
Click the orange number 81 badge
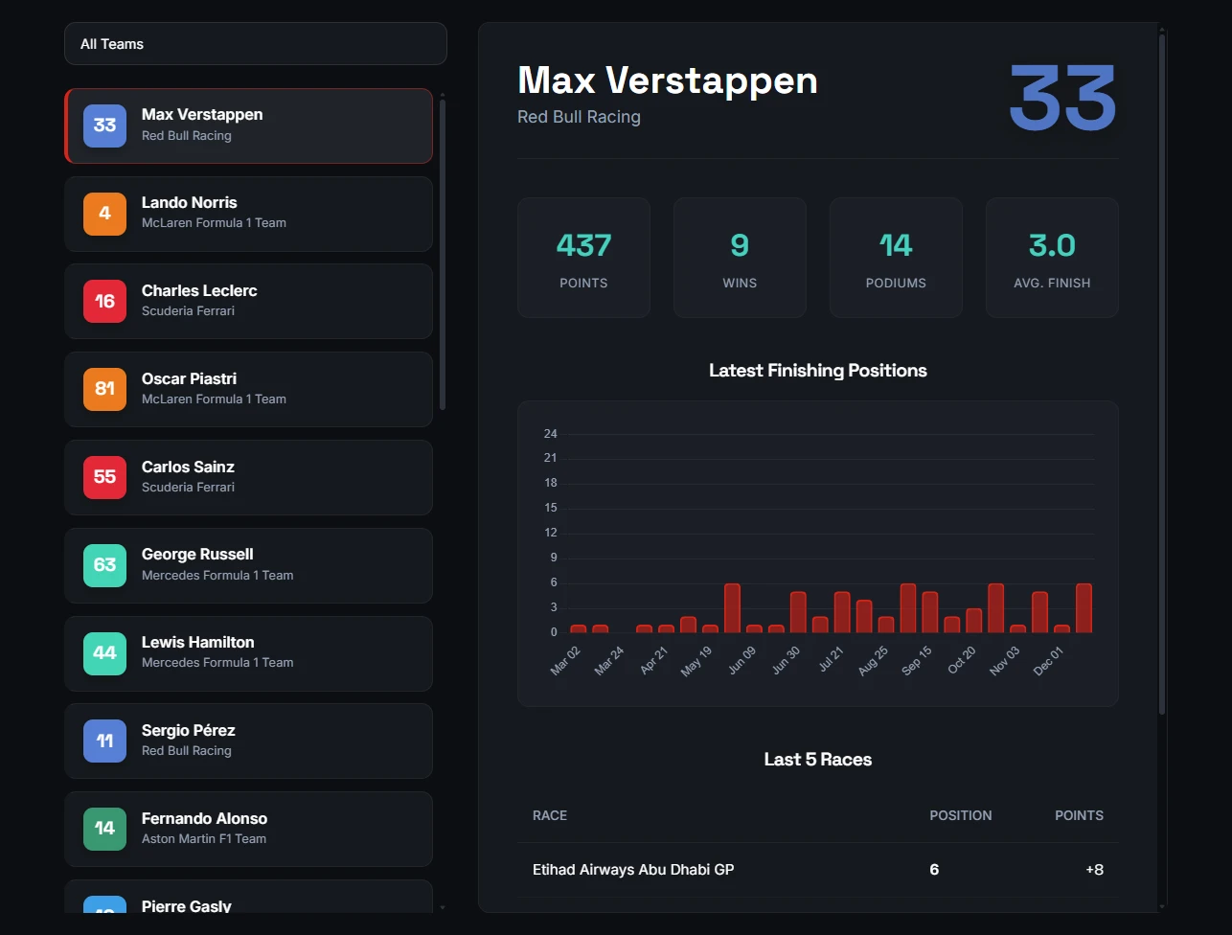pos(104,389)
